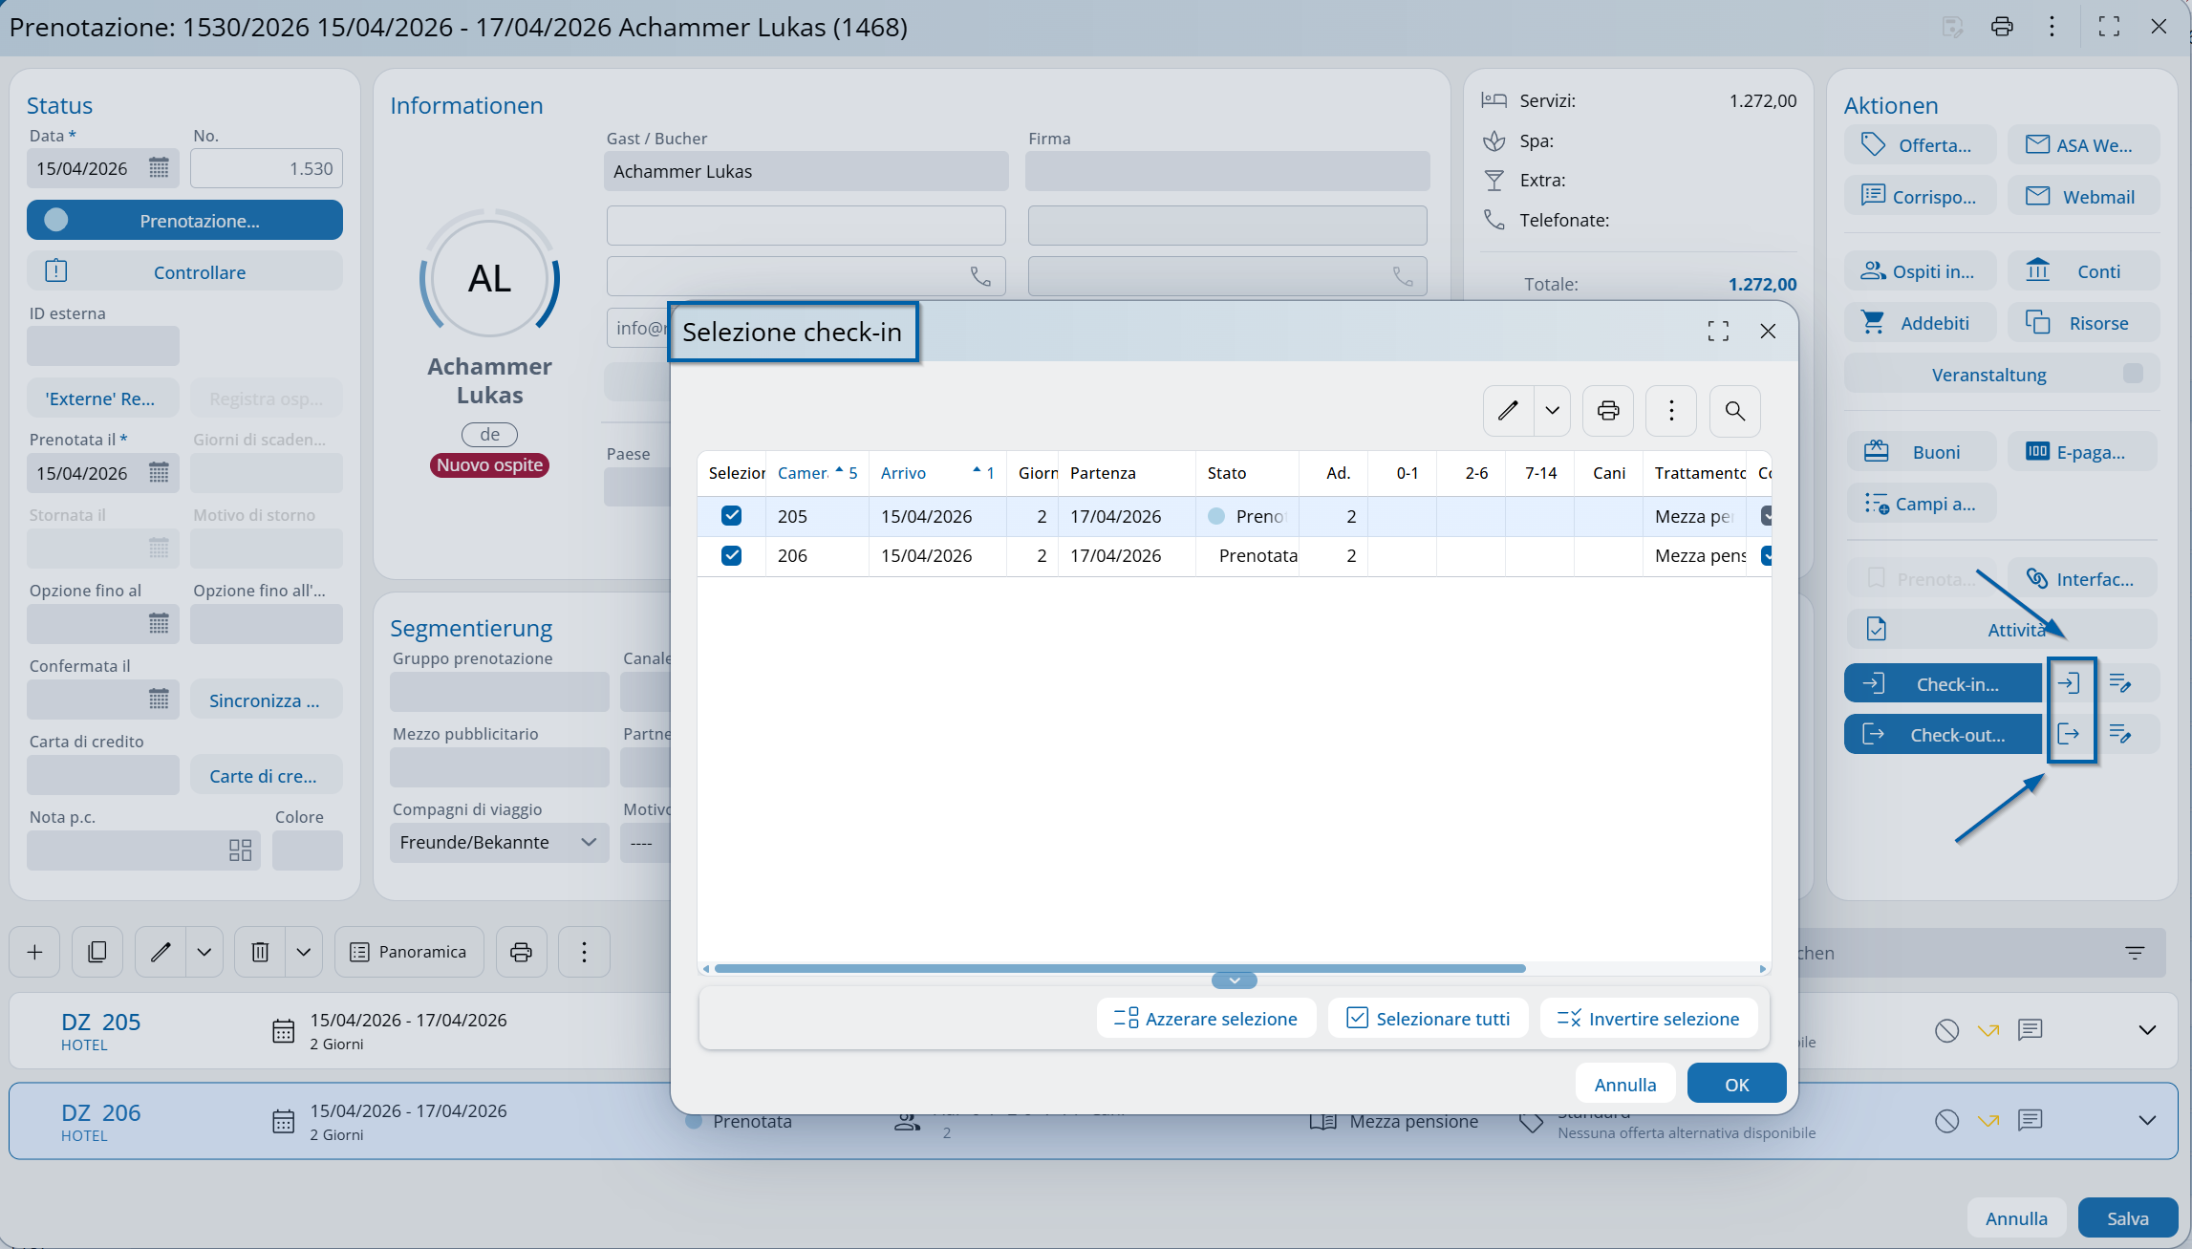Uncheck the selection box for room 206
2192x1249 pixels.
pos(731,555)
